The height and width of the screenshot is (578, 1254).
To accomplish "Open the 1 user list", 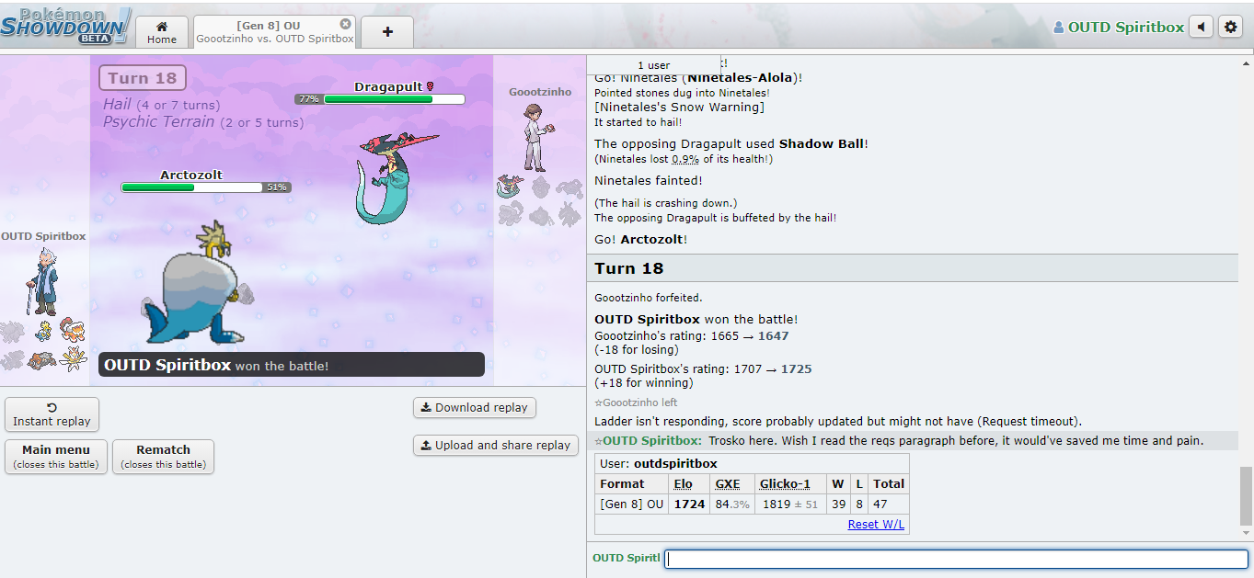I will [653, 65].
